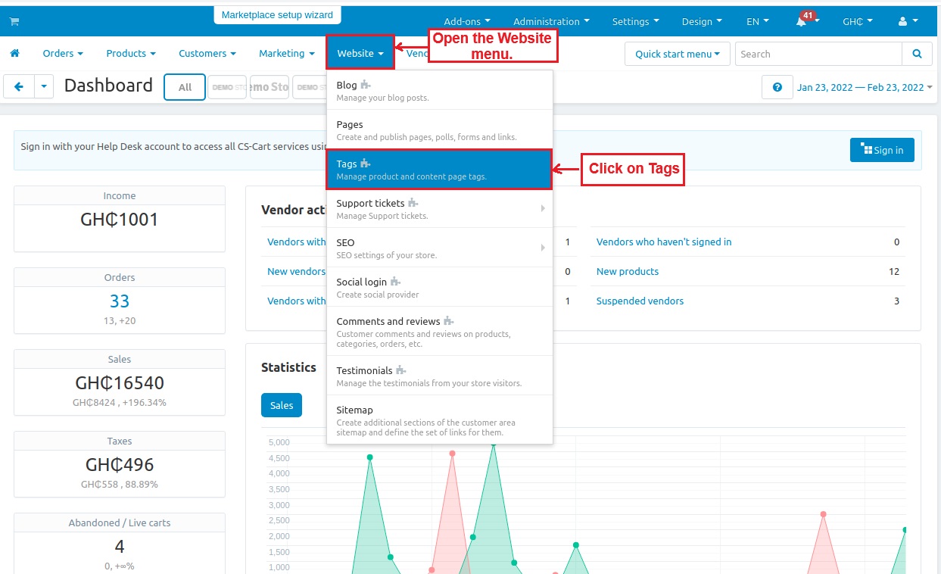Expand the dashboard date range picker
This screenshot has height=574, width=941.
coord(864,87)
